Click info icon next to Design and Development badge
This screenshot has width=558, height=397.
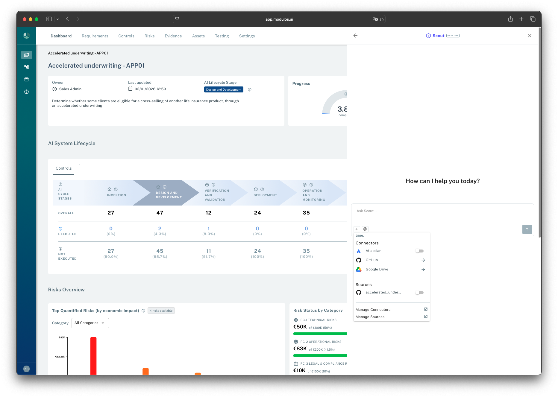249,90
